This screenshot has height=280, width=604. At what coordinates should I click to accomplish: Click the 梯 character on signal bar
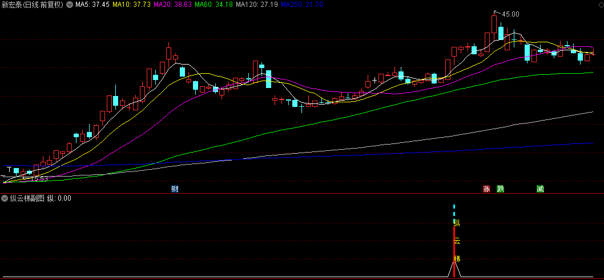[x=457, y=259]
